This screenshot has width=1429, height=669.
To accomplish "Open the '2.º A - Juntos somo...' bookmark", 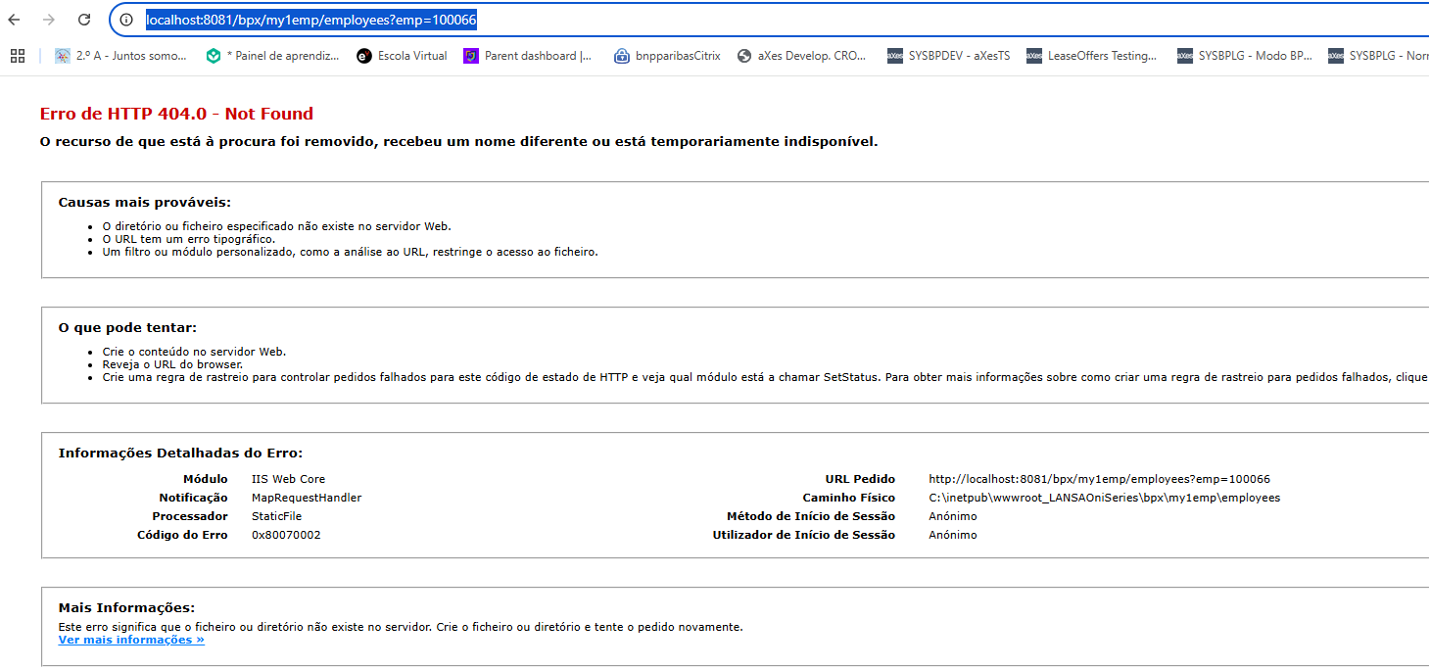I will coord(120,56).
